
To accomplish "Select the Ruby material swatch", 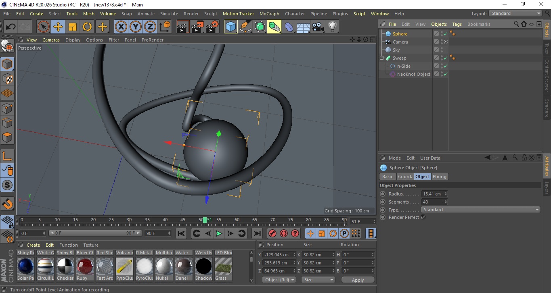I will pos(85,266).
